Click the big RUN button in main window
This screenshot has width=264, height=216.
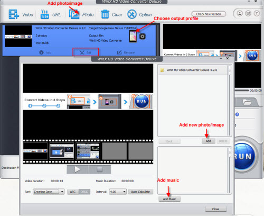[244, 156]
